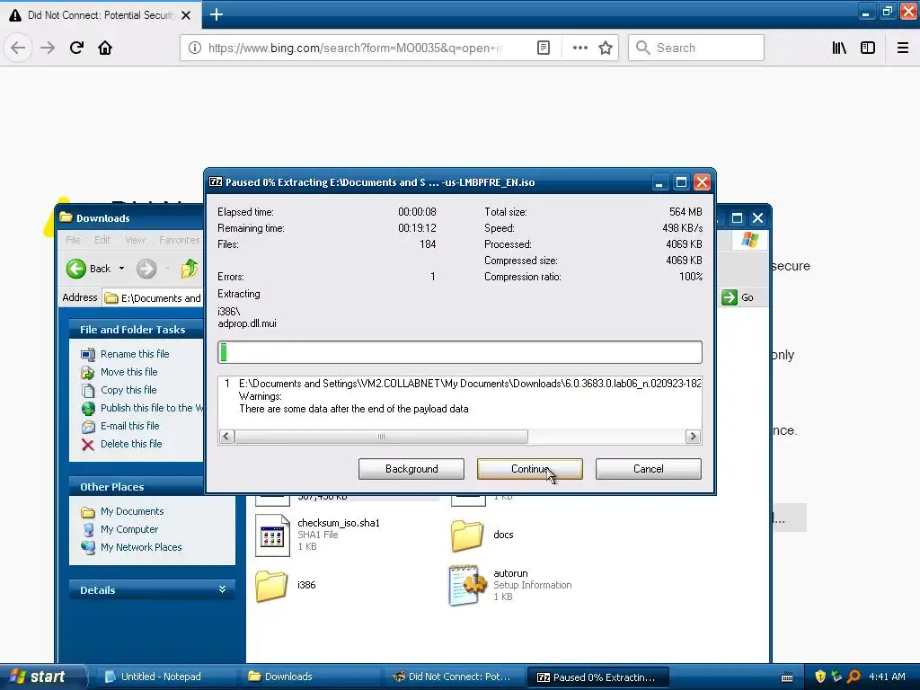Screen dimensions: 920x690
Task: Show Firefox sidebars icon
Action: point(868,48)
